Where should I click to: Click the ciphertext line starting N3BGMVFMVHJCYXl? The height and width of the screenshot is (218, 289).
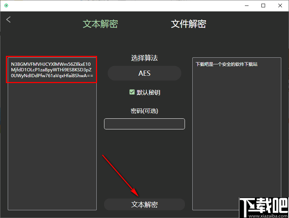pyautogui.click(x=51, y=64)
